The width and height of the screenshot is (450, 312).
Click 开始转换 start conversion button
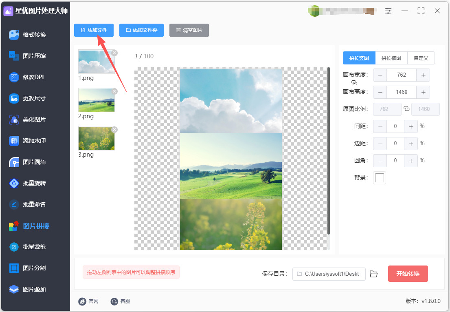click(408, 274)
